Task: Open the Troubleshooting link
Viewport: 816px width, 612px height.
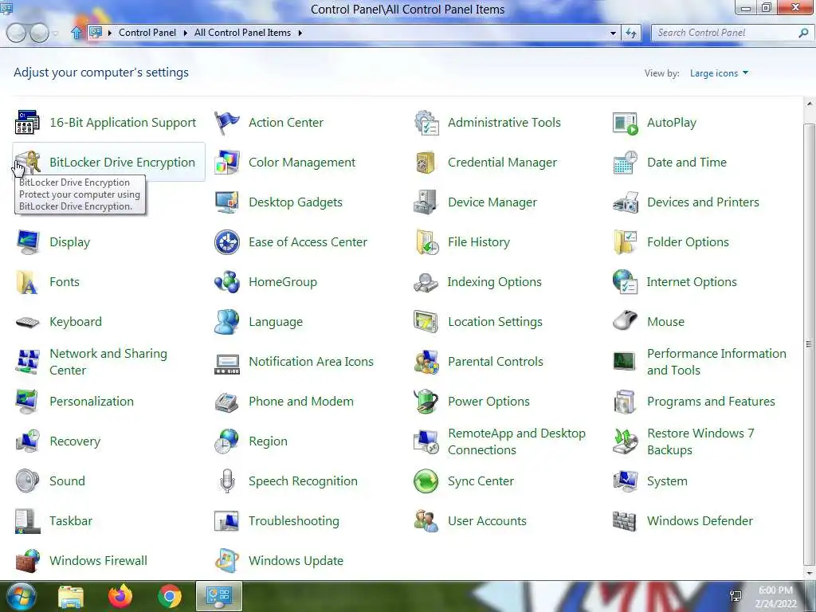Action: coord(294,521)
